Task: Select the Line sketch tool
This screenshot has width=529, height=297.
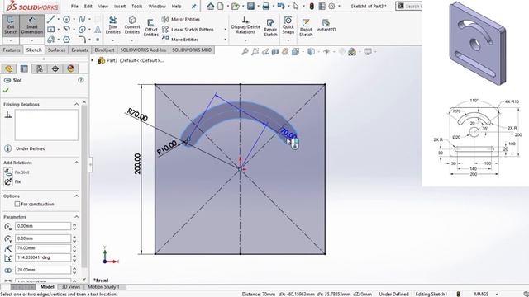Action: pos(51,19)
